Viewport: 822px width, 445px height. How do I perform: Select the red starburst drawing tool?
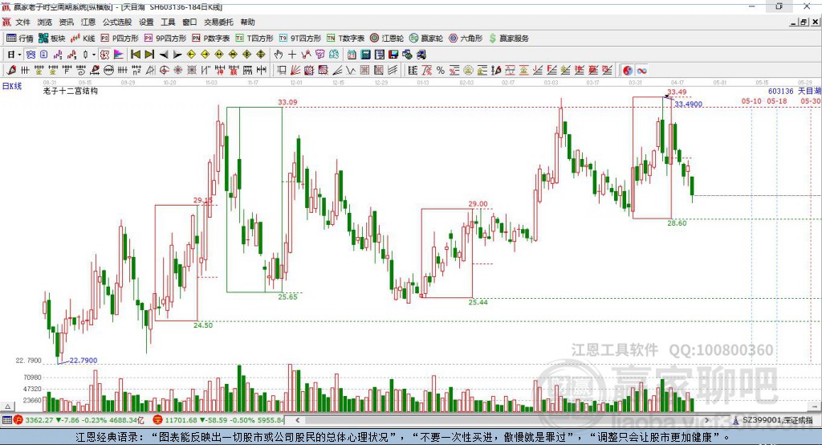tap(178, 71)
